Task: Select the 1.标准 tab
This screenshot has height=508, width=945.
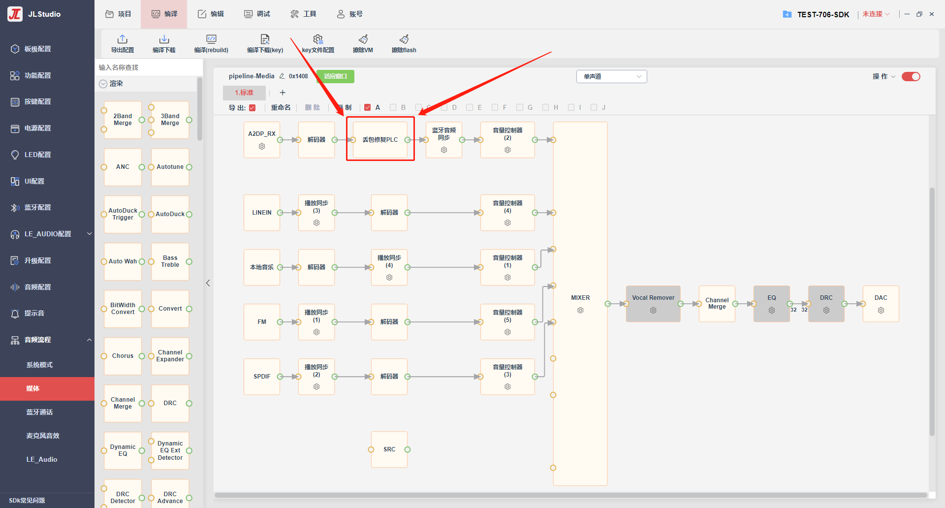Action: pyautogui.click(x=244, y=93)
